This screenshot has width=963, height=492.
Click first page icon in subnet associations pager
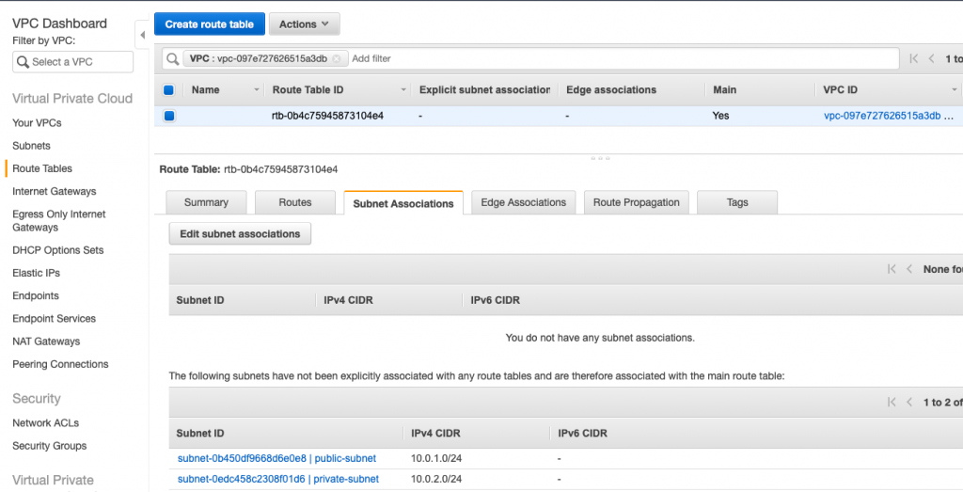(892, 269)
